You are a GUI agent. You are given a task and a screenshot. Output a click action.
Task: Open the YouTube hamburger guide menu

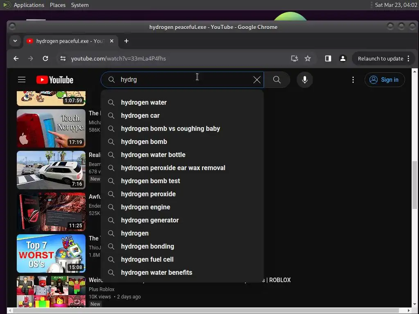pos(22,80)
